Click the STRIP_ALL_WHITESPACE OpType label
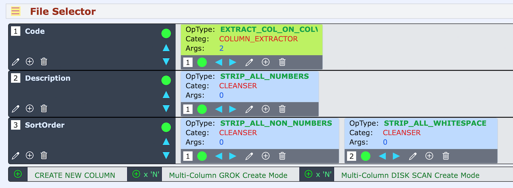This screenshot has width=513, height=188. point(435,123)
